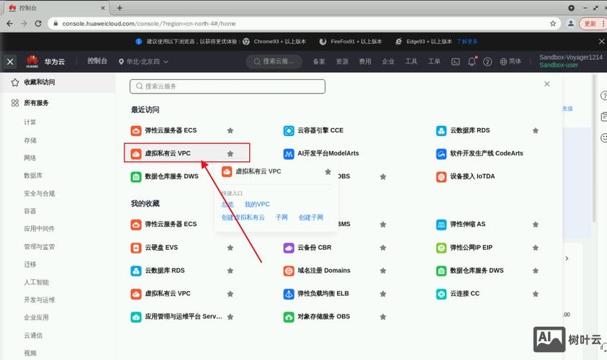Open 工单 in top navigation
This screenshot has width=607, height=360.
click(x=434, y=61)
